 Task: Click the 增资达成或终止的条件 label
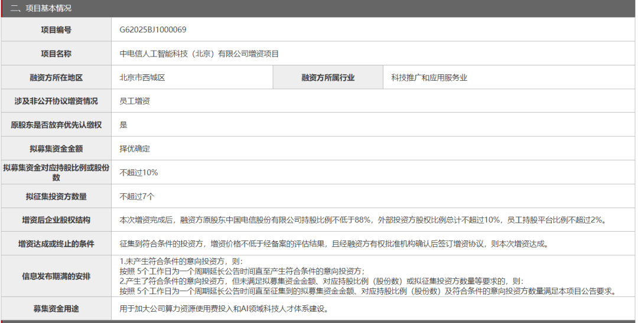56,243
